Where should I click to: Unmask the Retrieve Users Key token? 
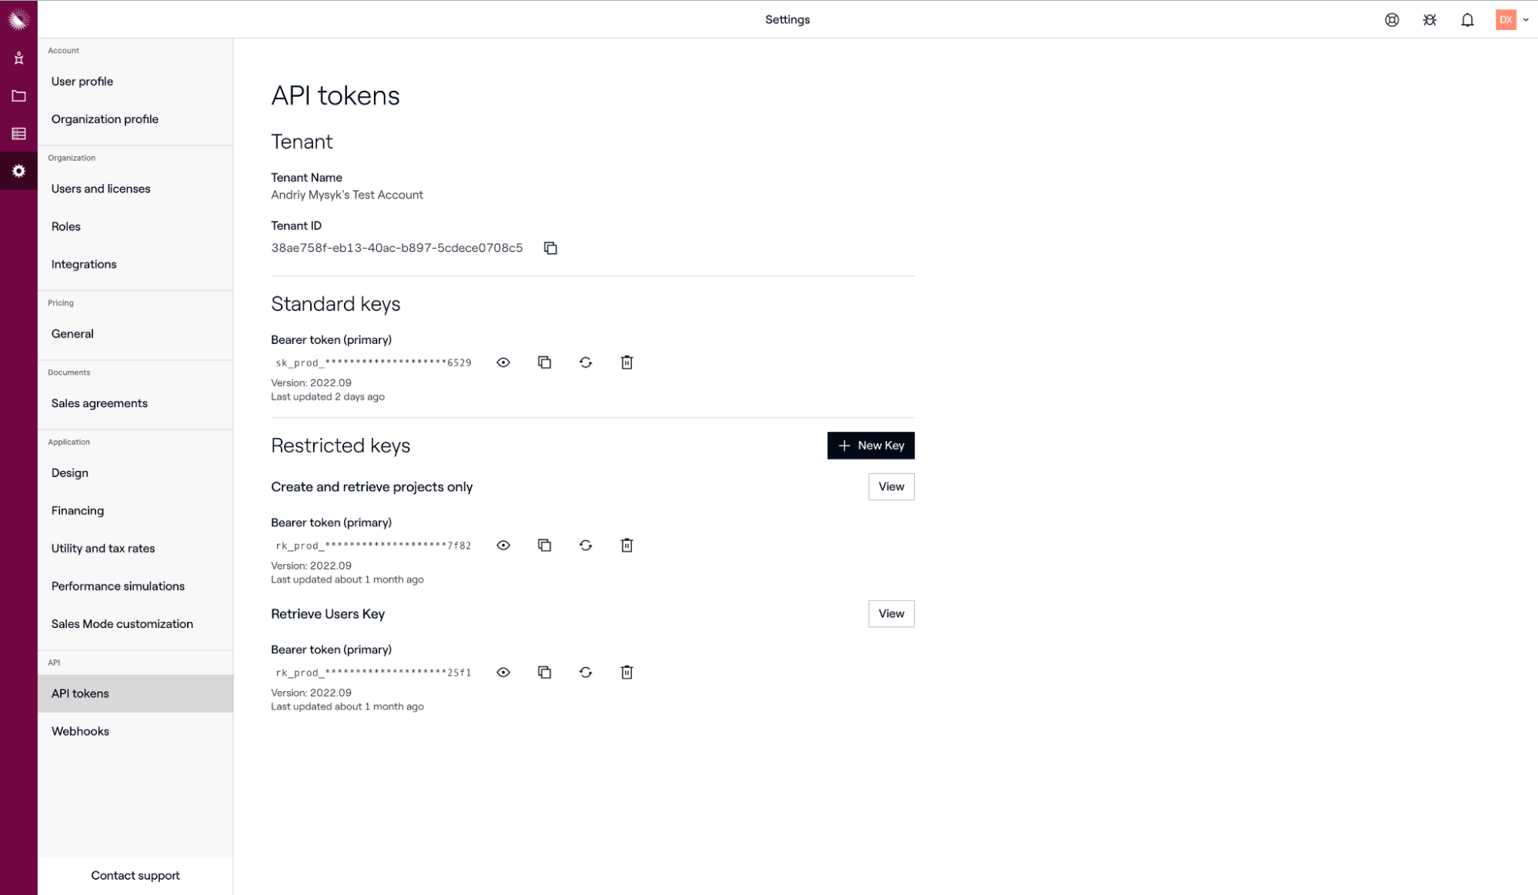click(503, 673)
